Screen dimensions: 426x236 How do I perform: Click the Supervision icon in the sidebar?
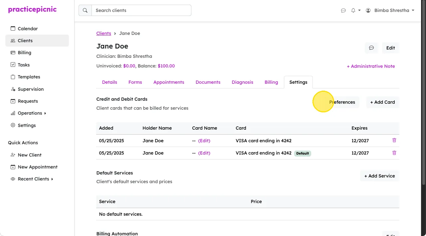pos(13,89)
